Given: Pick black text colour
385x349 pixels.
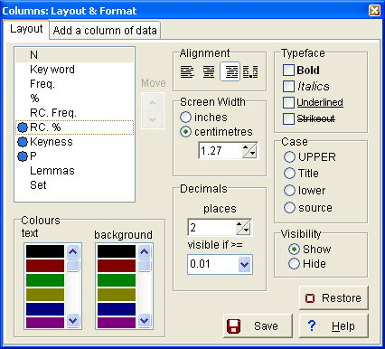Looking at the screenshot, I should tap(45, 251).
